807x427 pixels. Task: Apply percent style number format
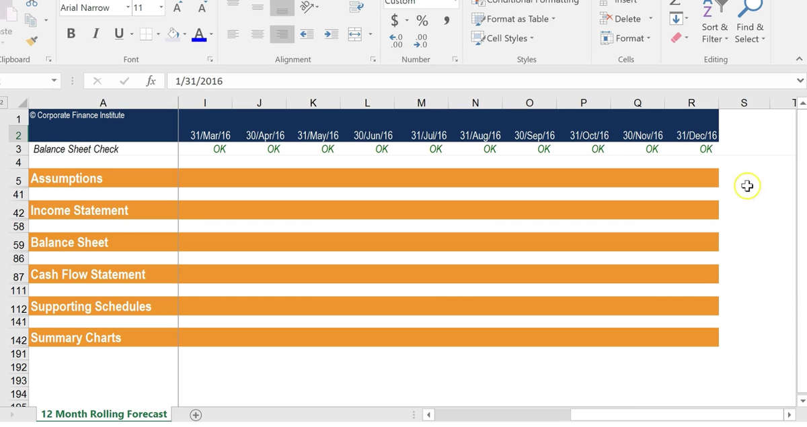pos(422,21)
